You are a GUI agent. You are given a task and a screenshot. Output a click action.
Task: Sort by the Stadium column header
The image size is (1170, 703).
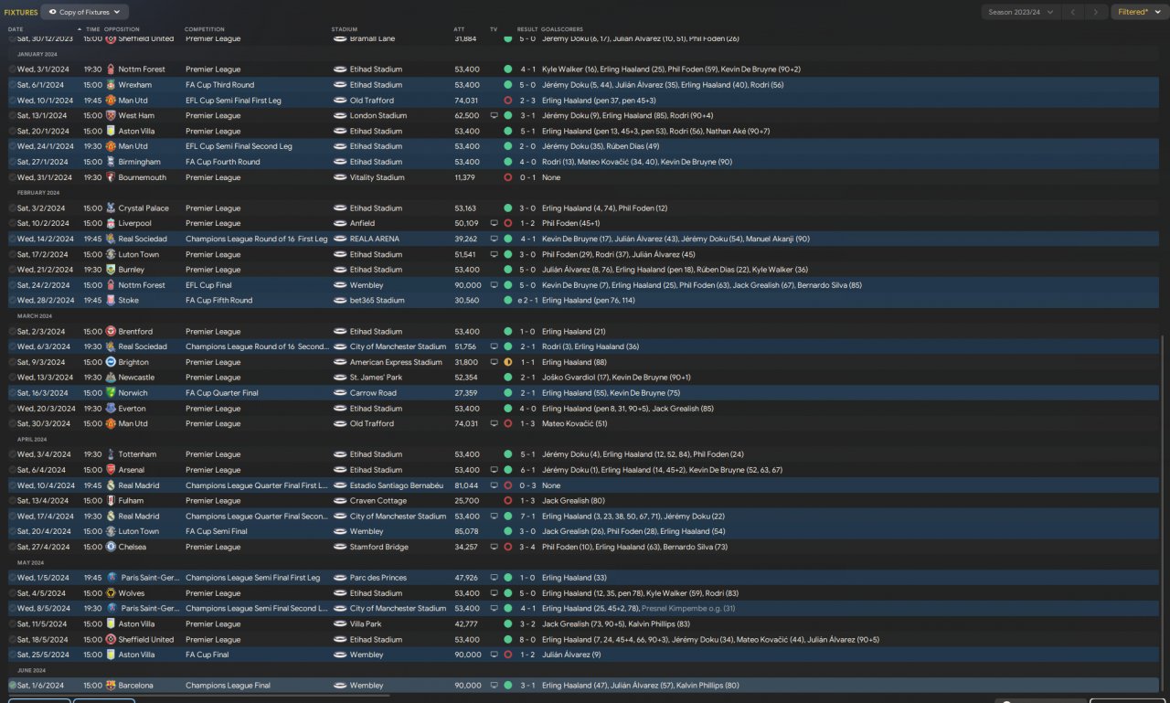(345, 29)
